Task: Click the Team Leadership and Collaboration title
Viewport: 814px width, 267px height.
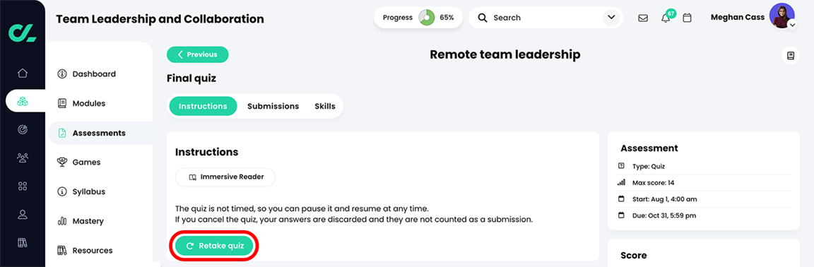Action: pos(160,19)
